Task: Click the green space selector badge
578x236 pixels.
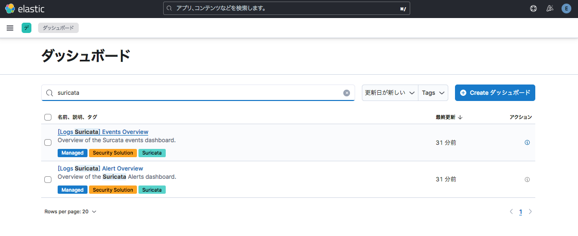Action: pos(26,28)
